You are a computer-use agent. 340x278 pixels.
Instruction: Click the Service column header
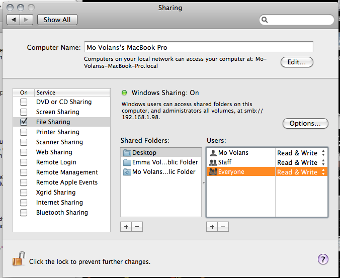point(72,92)
